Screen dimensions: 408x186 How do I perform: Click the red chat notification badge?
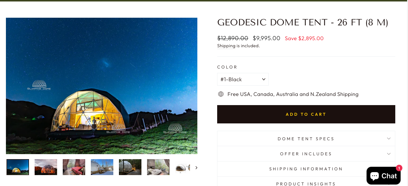click(x=399, y=168)
